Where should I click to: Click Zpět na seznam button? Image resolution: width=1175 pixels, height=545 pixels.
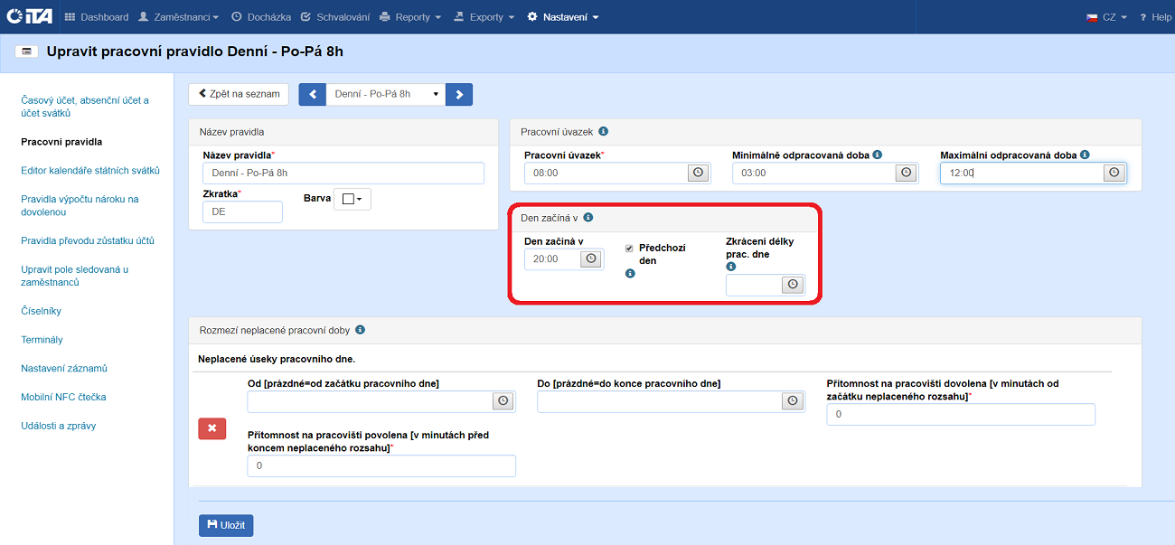point(239,94)
